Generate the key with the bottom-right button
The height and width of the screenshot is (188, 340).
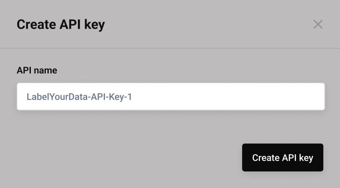point(282,158)
